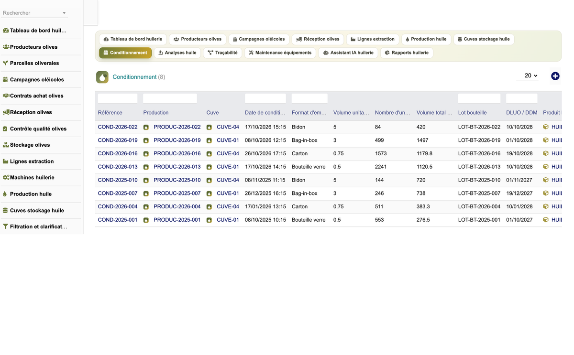Click cuve icon in COND-2026-016 row
This screenshot has width=574, height=355.
point(209,154)
